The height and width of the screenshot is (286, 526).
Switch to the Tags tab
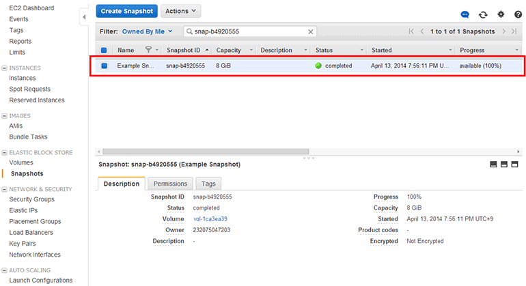208,184
